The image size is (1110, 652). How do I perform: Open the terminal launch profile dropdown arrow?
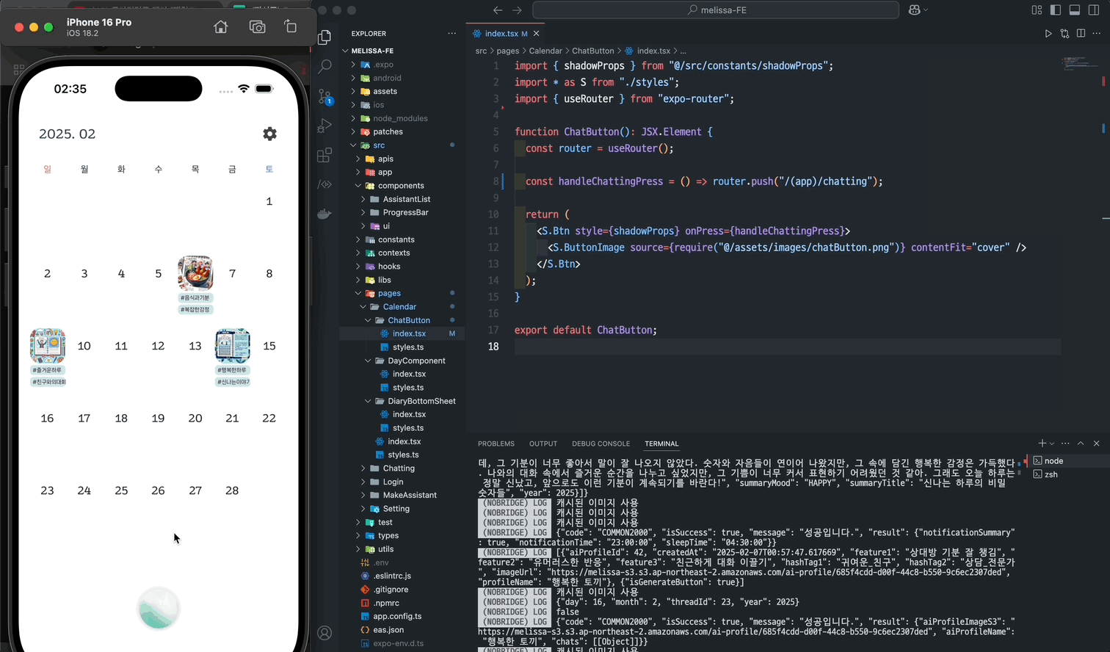[1052, 443]
